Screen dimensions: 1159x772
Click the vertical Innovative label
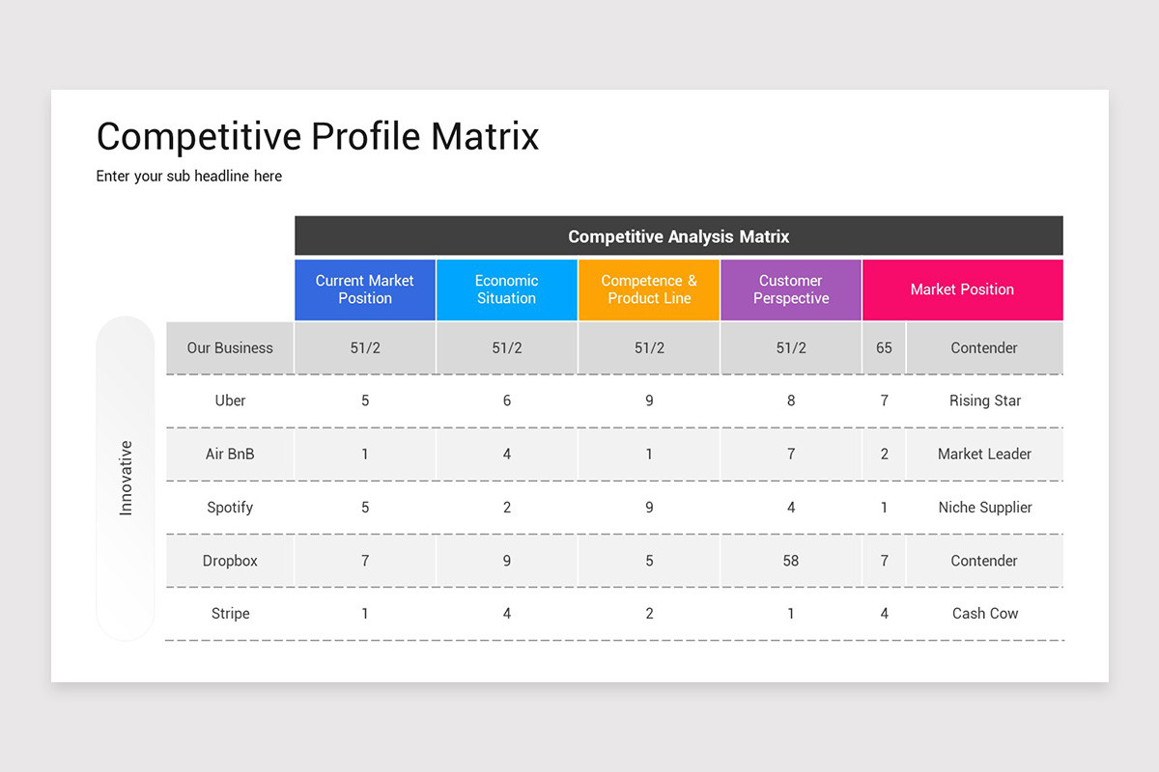coord(126,476)
